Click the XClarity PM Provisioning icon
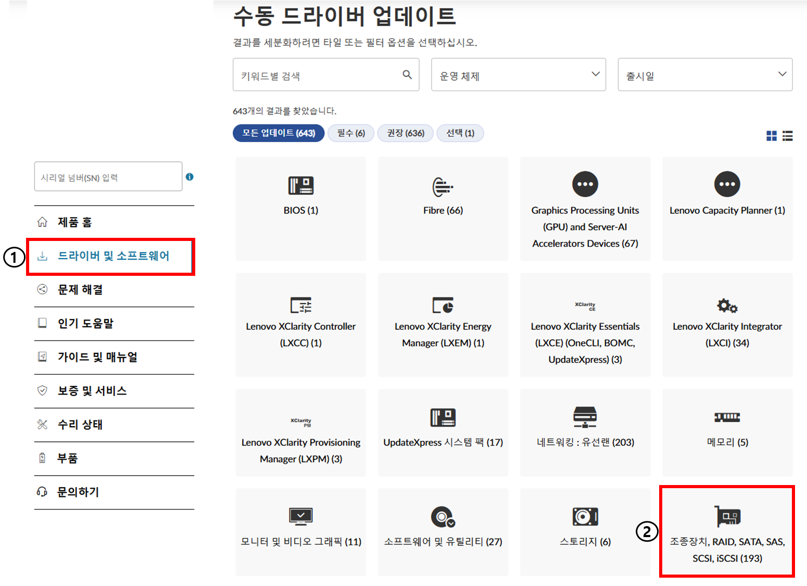 [x=301, y=422]
